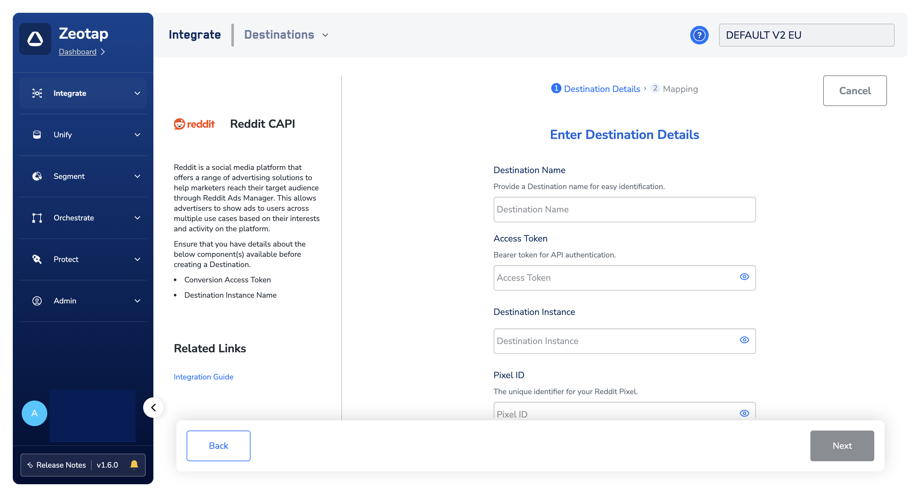Click the user avatar circle A
Viewport: 919px width, 497px height.
click(x=34, y=413)
